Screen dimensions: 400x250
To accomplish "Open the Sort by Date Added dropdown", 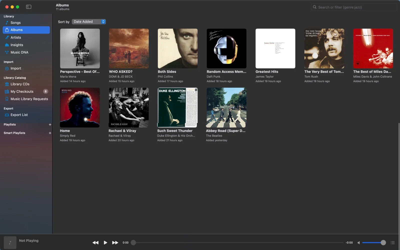I will click(89, 22).
